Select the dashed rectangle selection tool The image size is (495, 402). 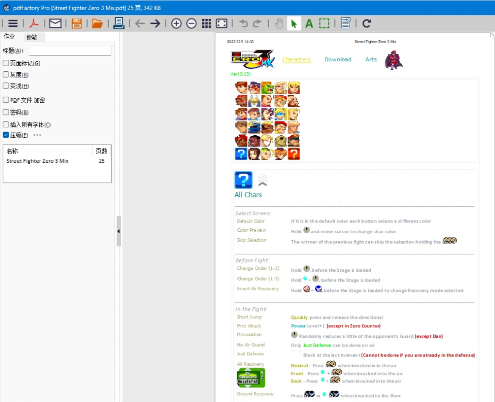tap(324, 23)
